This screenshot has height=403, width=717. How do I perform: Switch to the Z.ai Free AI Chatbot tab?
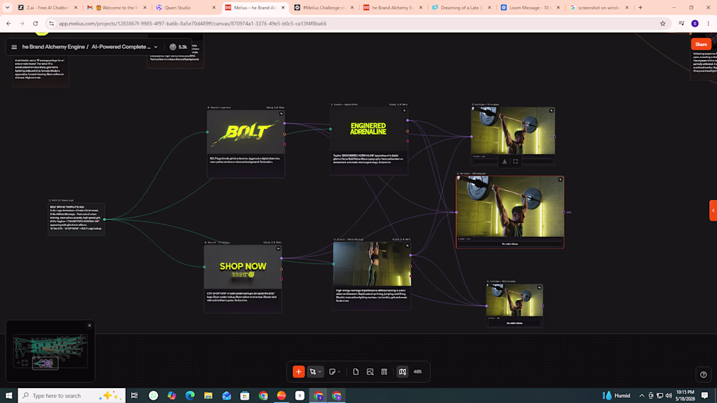click(48, 7)
